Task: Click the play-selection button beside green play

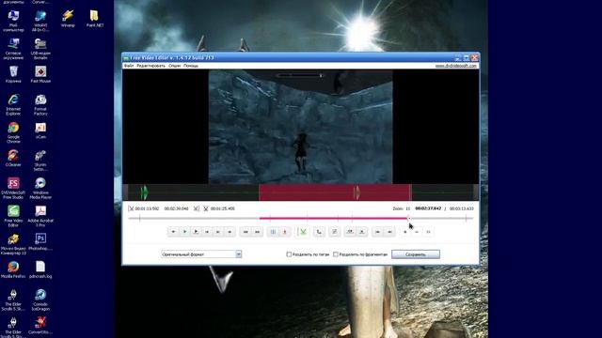Action: (x=196, y=232)
